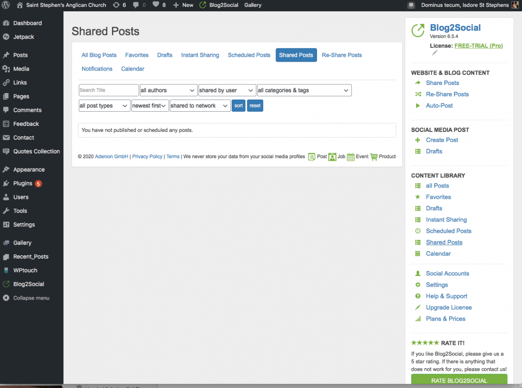The width and height of the screenshot is (522, 388).
Task: Open Plans & Prices link
Action: (446, 319)
